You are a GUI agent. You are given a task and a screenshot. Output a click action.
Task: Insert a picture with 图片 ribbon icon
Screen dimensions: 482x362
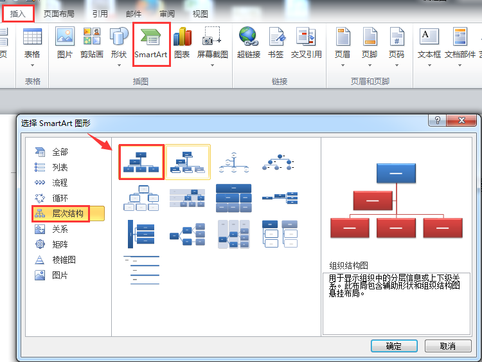[64, 43]
